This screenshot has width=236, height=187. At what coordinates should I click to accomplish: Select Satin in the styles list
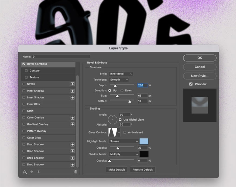tap(30, 111)
